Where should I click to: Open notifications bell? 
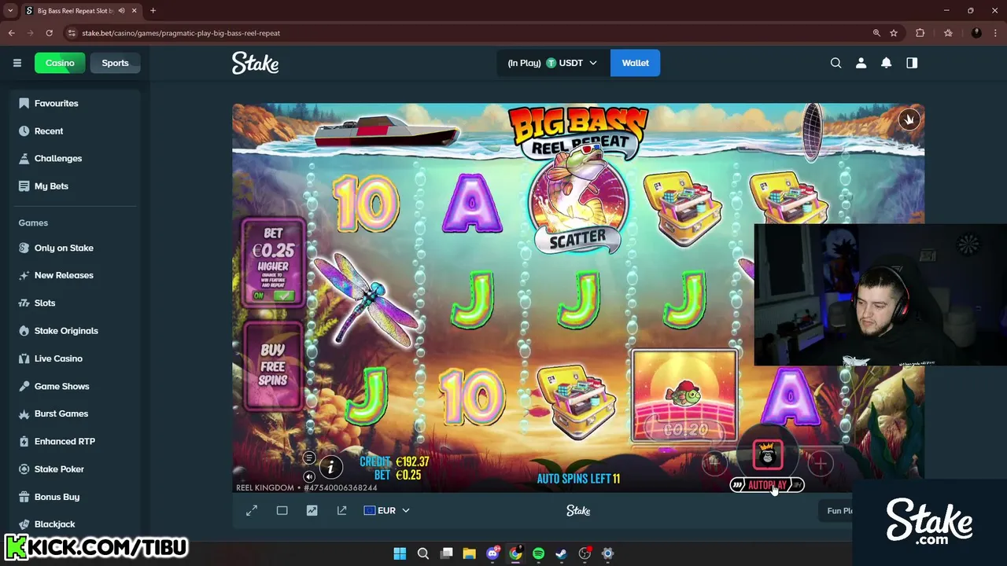coord(886,63)
